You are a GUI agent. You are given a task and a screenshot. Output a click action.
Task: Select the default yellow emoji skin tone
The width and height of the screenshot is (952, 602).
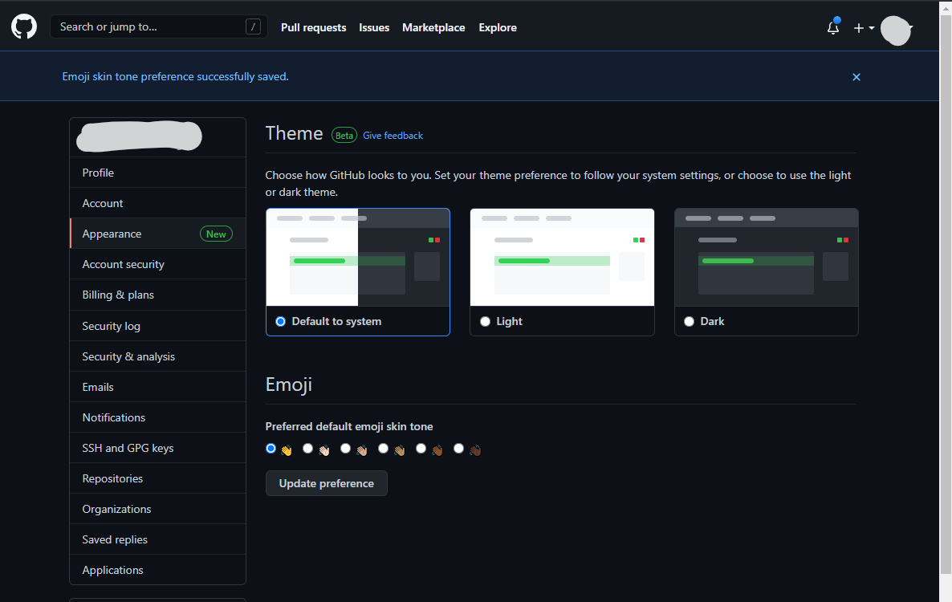tap(271, 449)
